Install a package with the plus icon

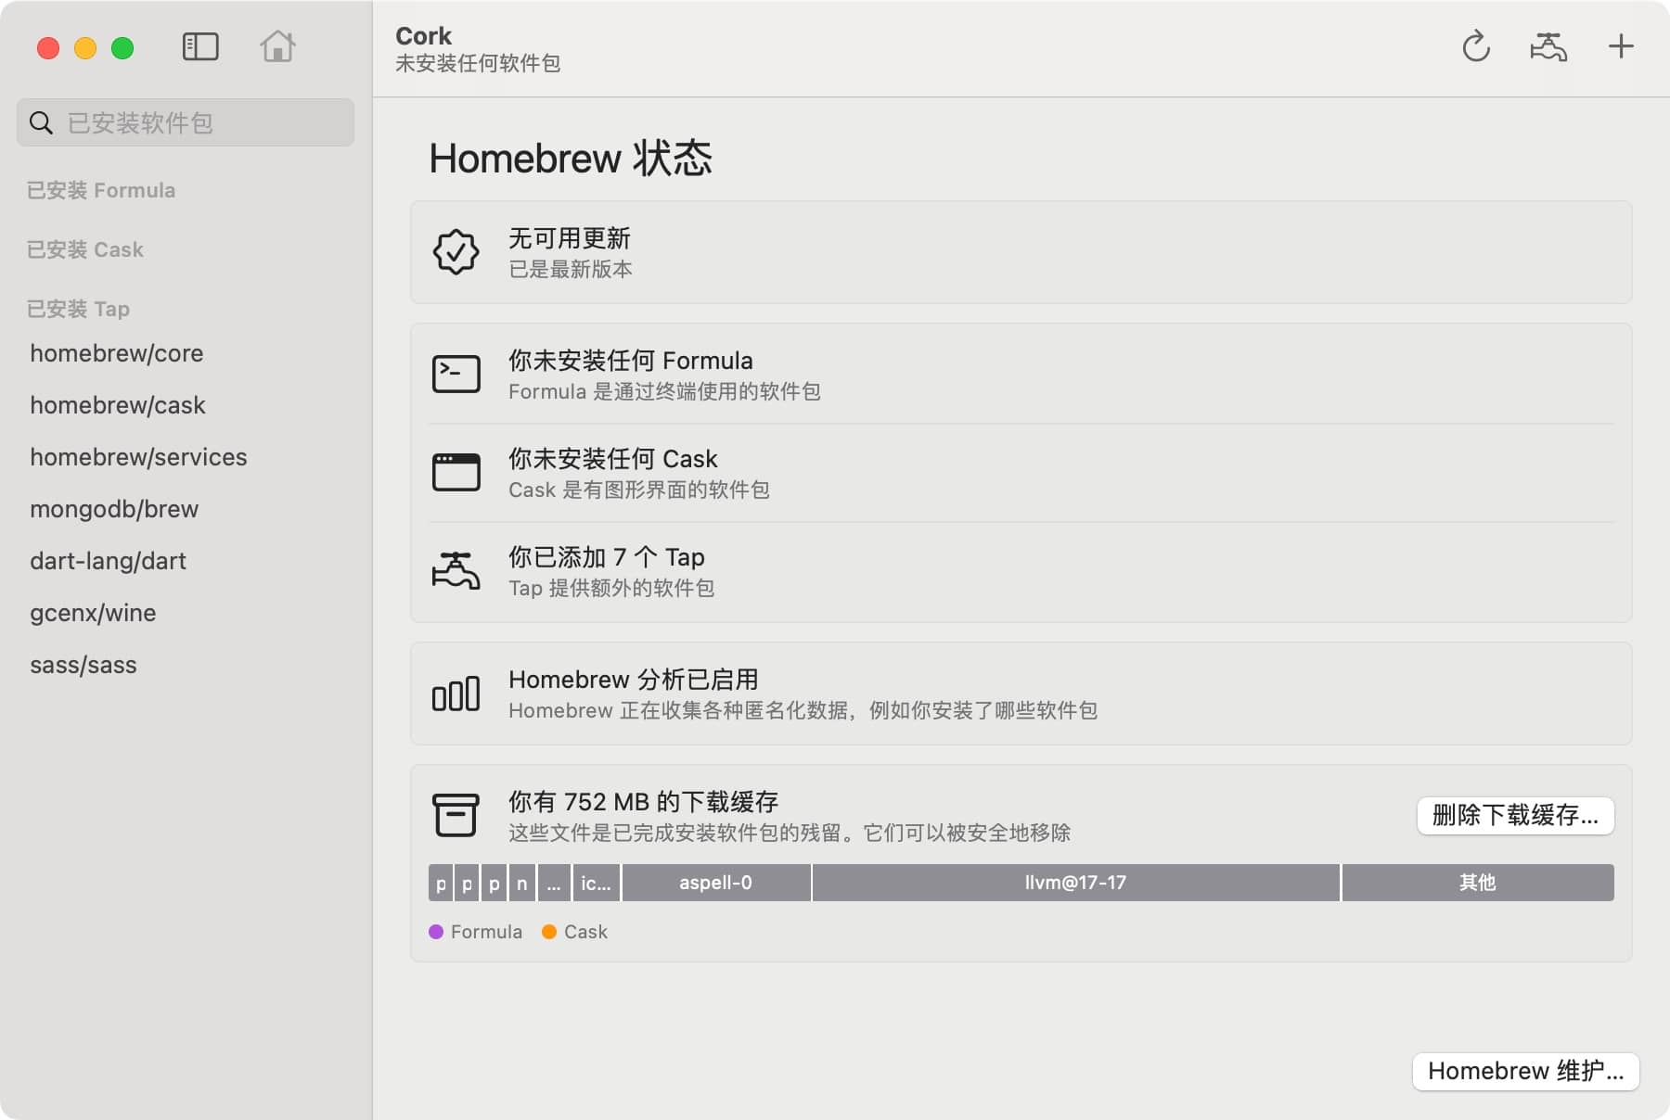(x=1621, y=46)
